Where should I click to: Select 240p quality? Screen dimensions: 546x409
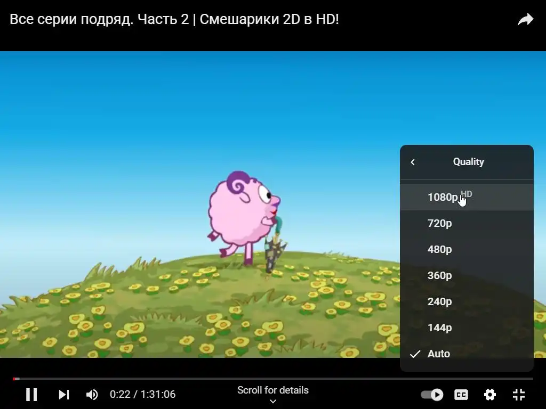(467, 301)
